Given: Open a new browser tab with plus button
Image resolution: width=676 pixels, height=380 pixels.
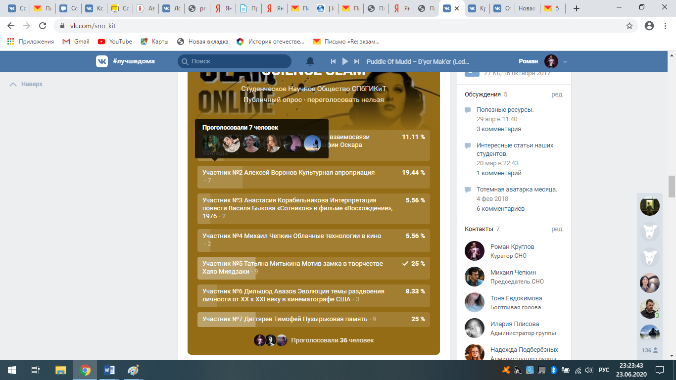Looking at the screenshot, I should tap(576, 8).
